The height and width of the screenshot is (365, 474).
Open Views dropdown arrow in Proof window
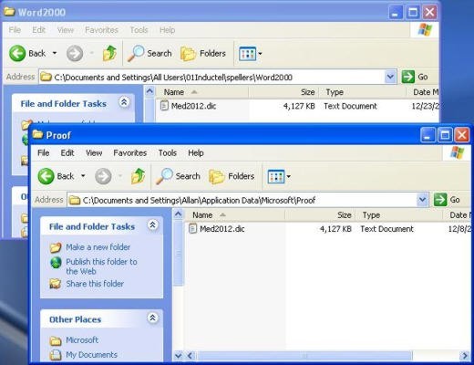coord(289,176)
